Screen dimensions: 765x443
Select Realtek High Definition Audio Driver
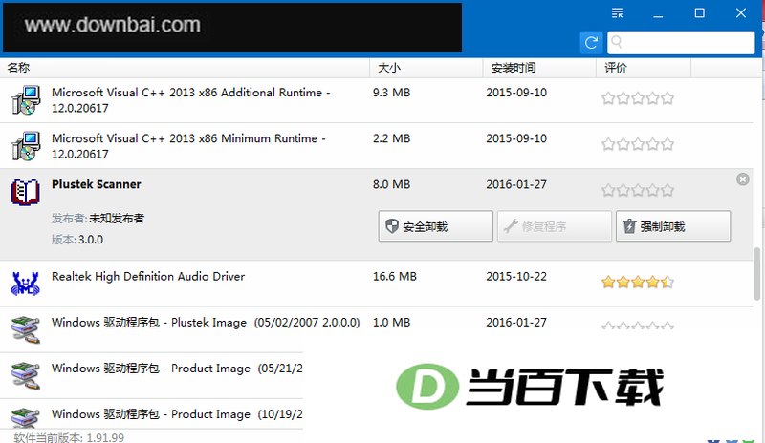click(x=148, y=276)
